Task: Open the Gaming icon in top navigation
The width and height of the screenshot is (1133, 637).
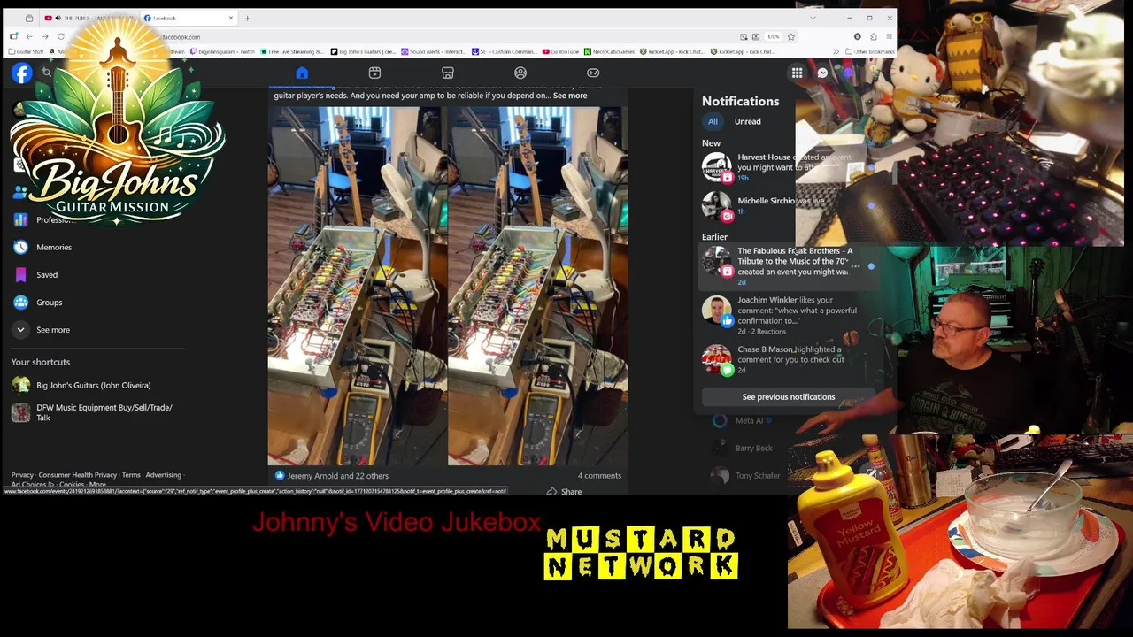Action: point(593,73)
